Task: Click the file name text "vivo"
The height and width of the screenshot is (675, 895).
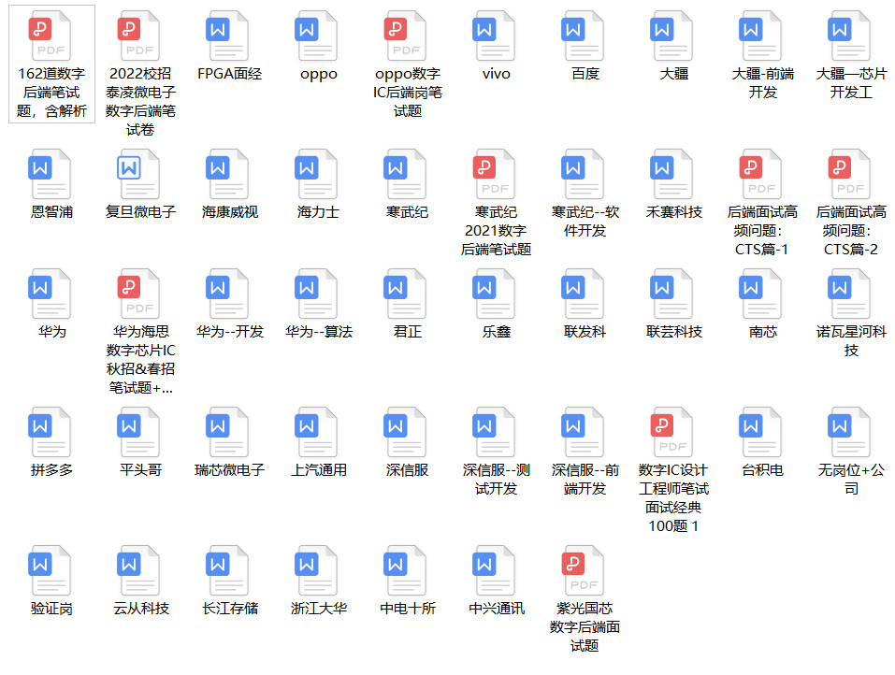Action: pyautogui.click(x=496, y=74)
